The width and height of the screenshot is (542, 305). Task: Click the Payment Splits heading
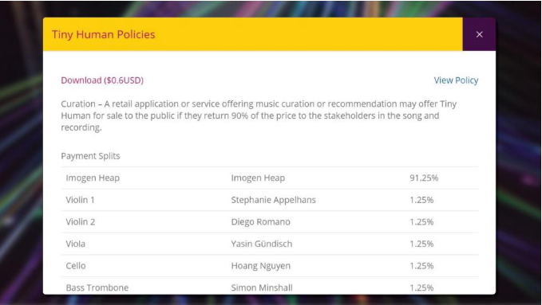[90, 156]
